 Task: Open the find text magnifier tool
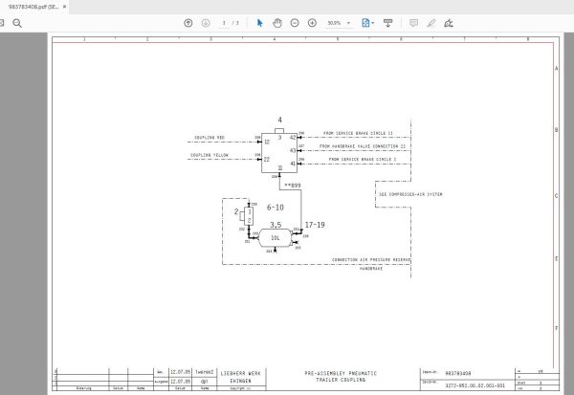(17, 23)
